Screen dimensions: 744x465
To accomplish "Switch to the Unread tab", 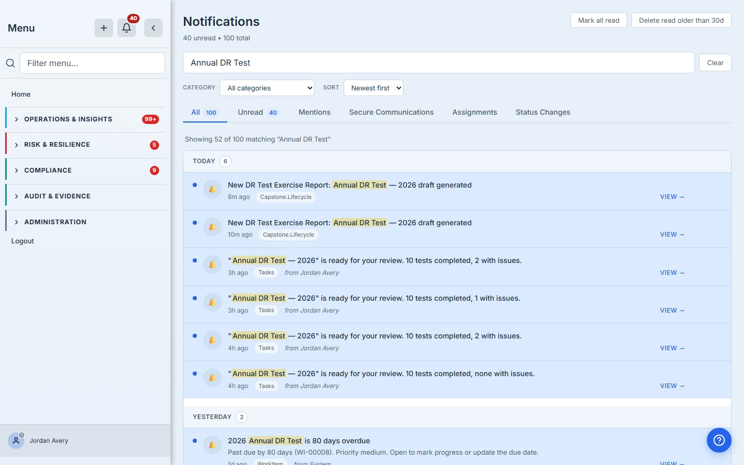I will pyautogui.click(x=258, y=112).
